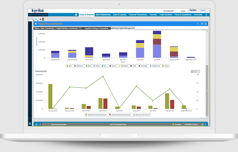Toggle KYRIBA-IHB series in the legend
This screenshot has width=238, height=152.
coord(155,66)
